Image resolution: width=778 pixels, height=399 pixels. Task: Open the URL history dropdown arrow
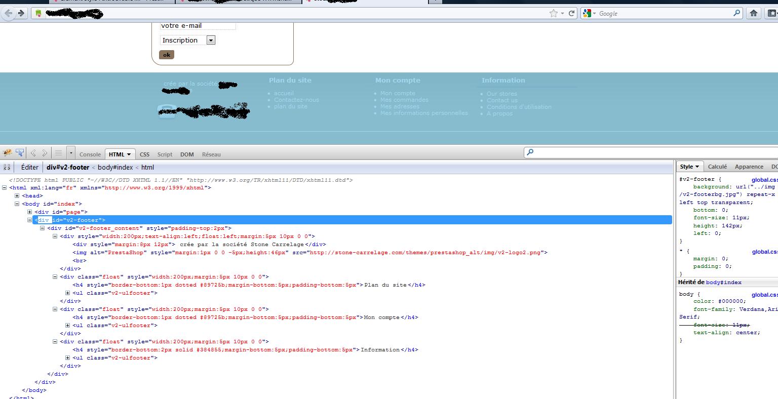point(562,14)
